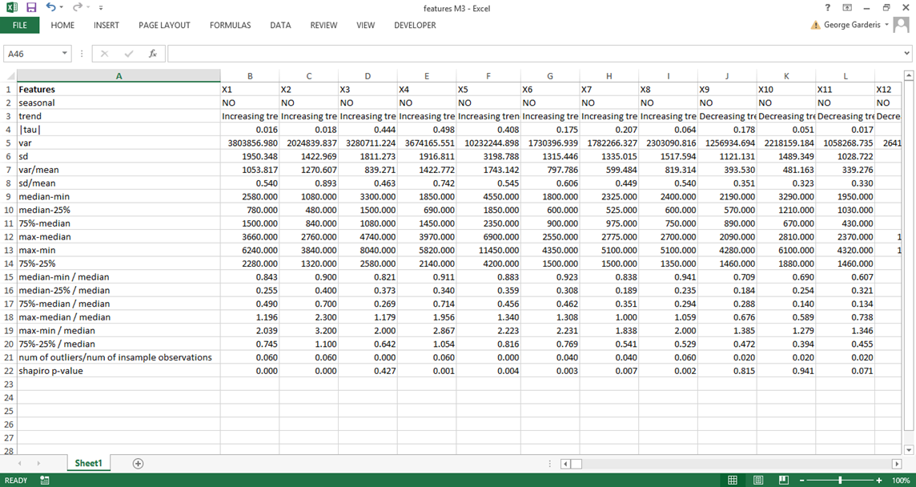Save the workbook with the floppy icon
This screenshot has height=487, width=916.
(31, 7)
